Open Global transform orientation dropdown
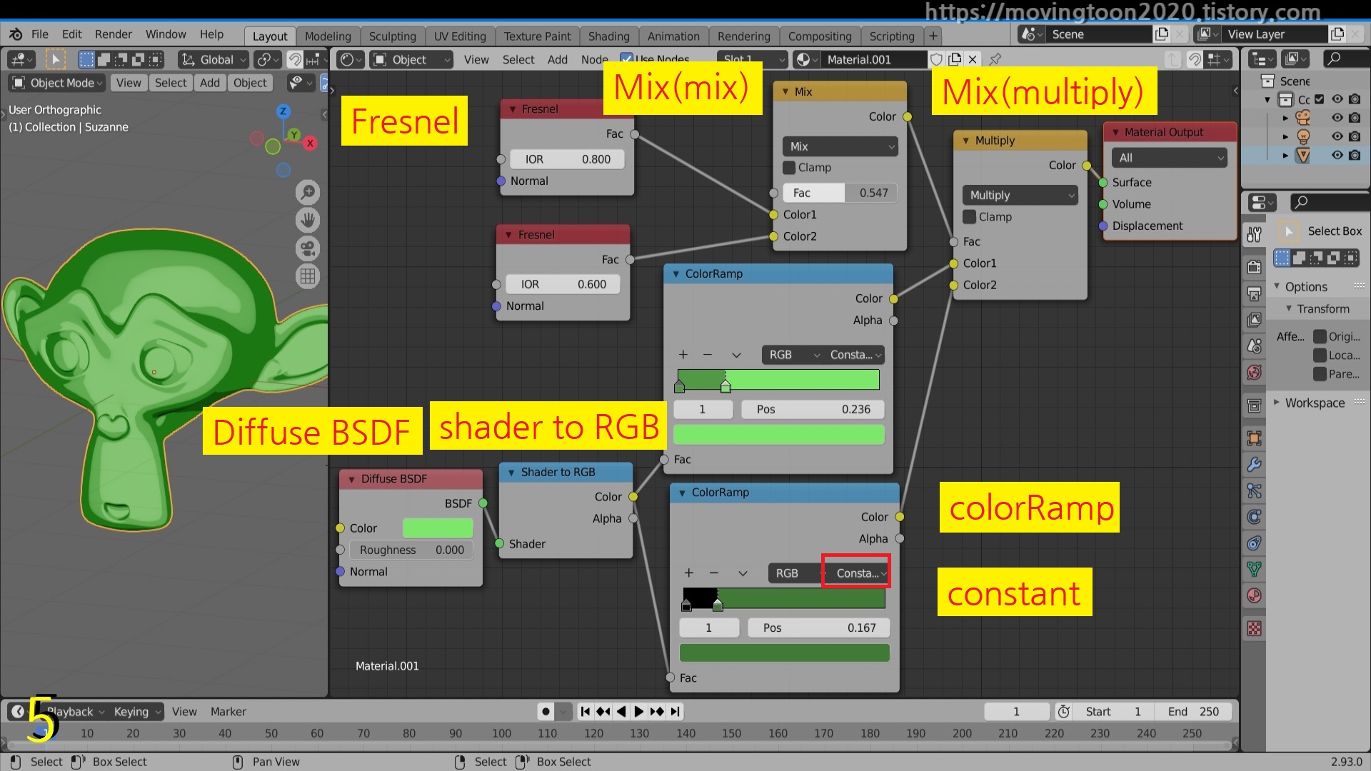 tap(213, 59)
